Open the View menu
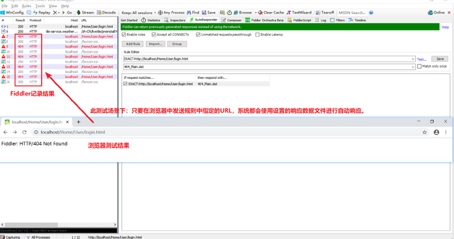The height and width of the screenshot is (239, 454). pos(53,6)
